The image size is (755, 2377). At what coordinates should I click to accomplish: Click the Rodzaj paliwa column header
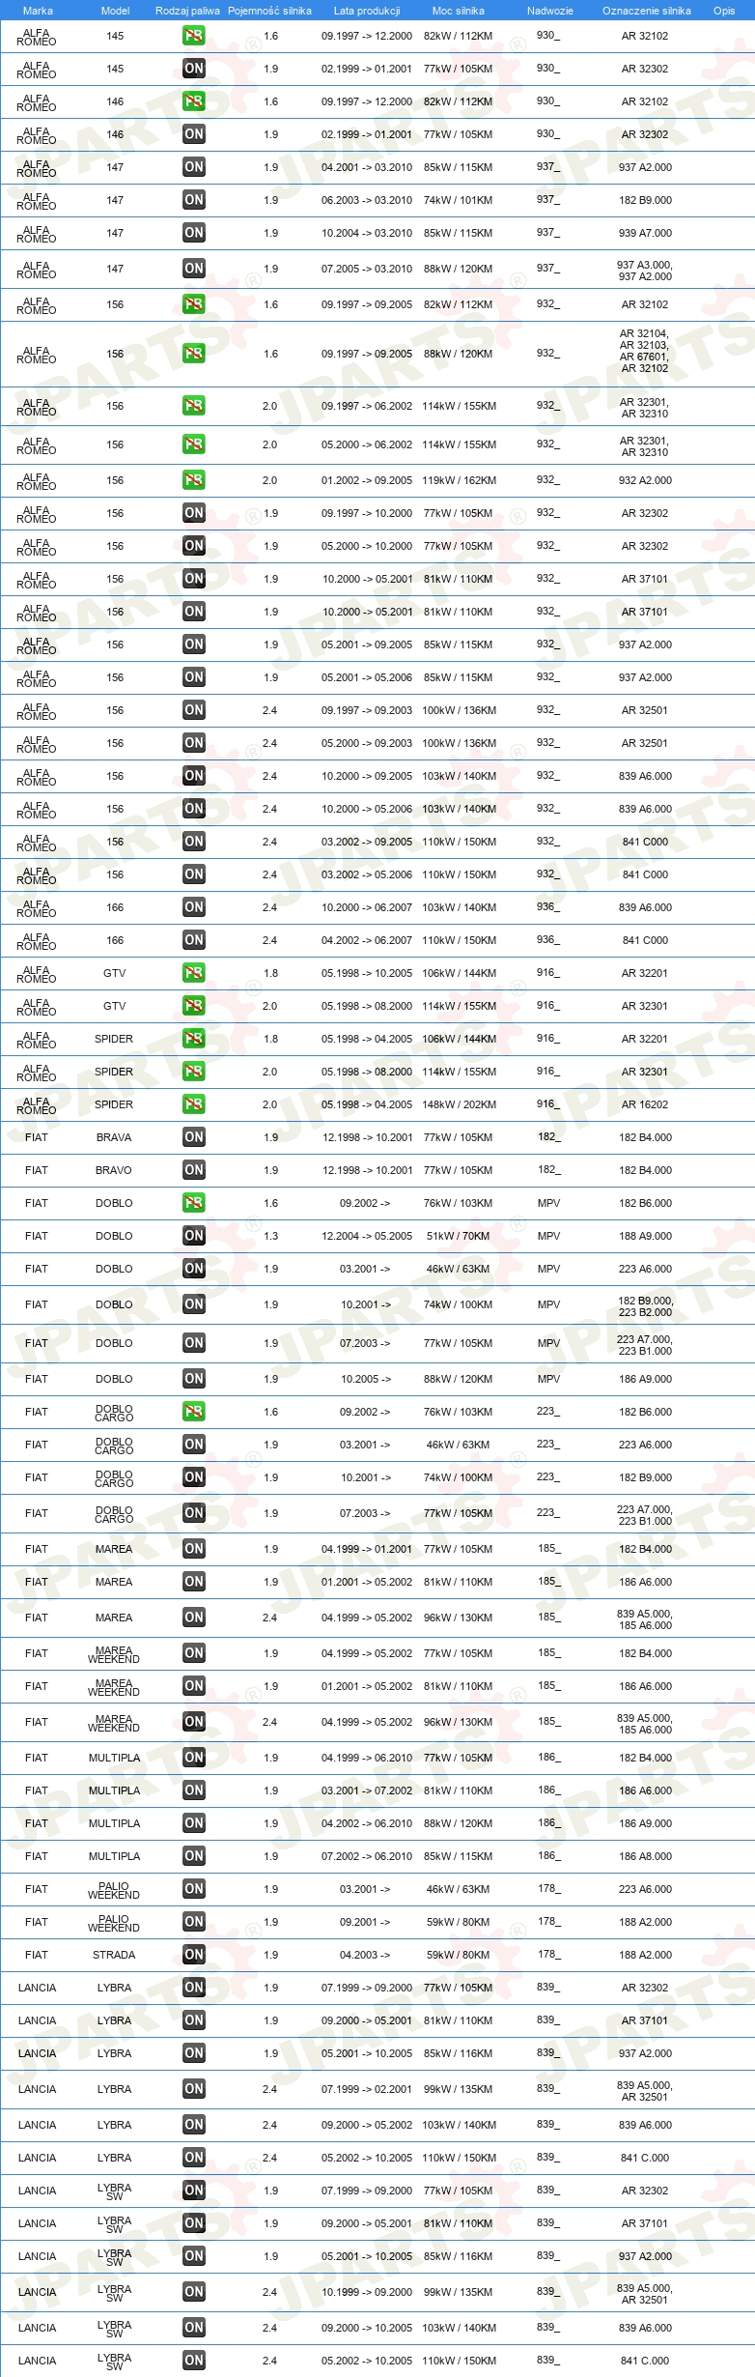(187, 11)
